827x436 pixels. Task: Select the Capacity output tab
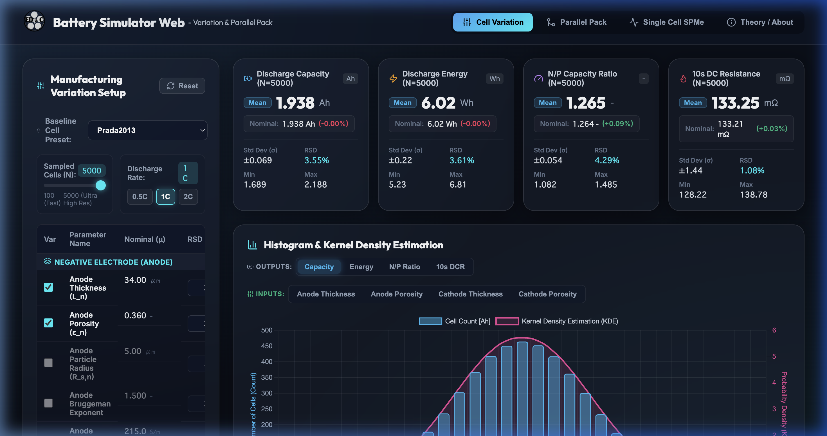click(x=319, y=266)
